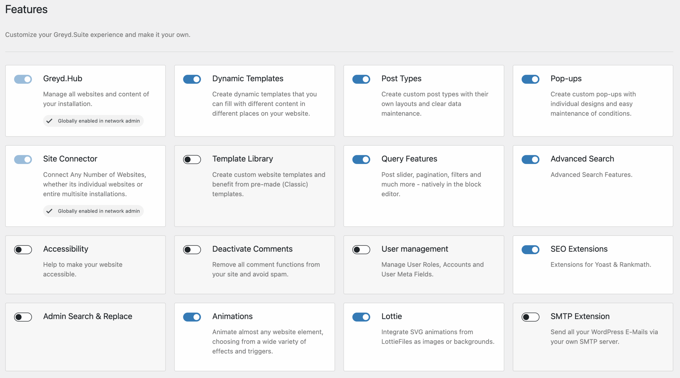Image resolution: width=680 pixels, height=378 pixels.
Task: Disable the Pop-ups feature toggle
Action: coord(530,79)
